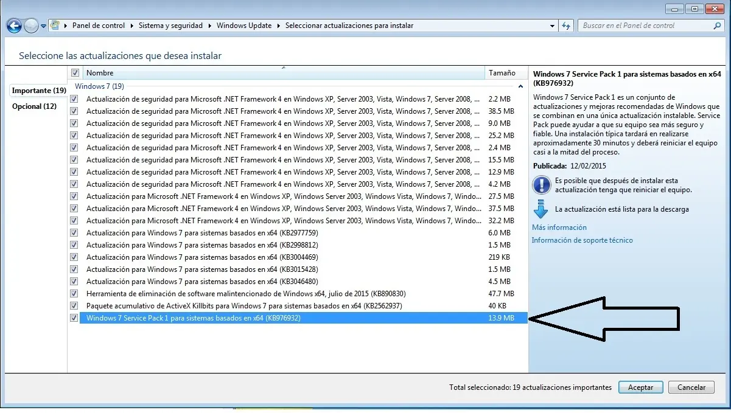Expand arrow after Windows Update breadcrumb

pyautogui.click(x=279, y=26)
